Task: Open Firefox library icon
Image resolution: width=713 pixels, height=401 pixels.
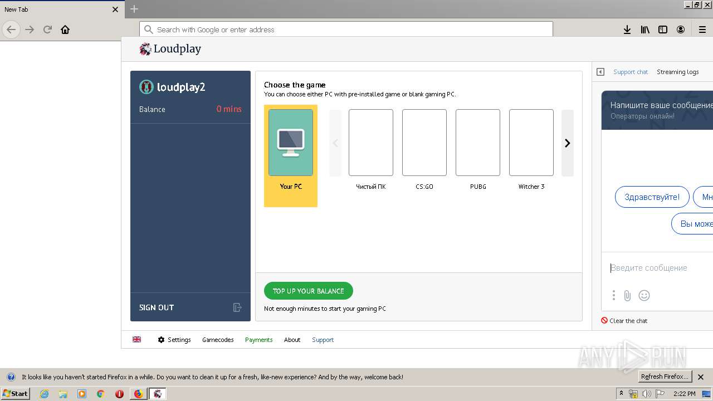Action: pos(645,30)
